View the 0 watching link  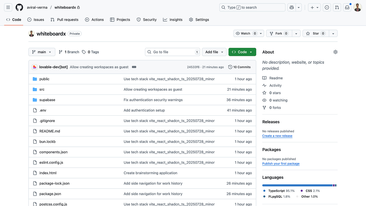(x=275, y=100)
